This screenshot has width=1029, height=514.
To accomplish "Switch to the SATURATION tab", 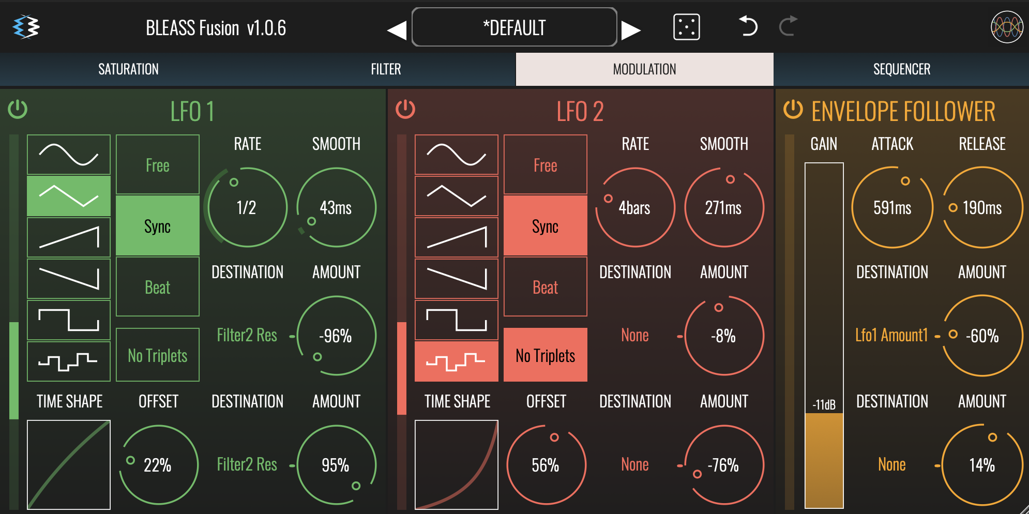I will (x=129, y=69).
